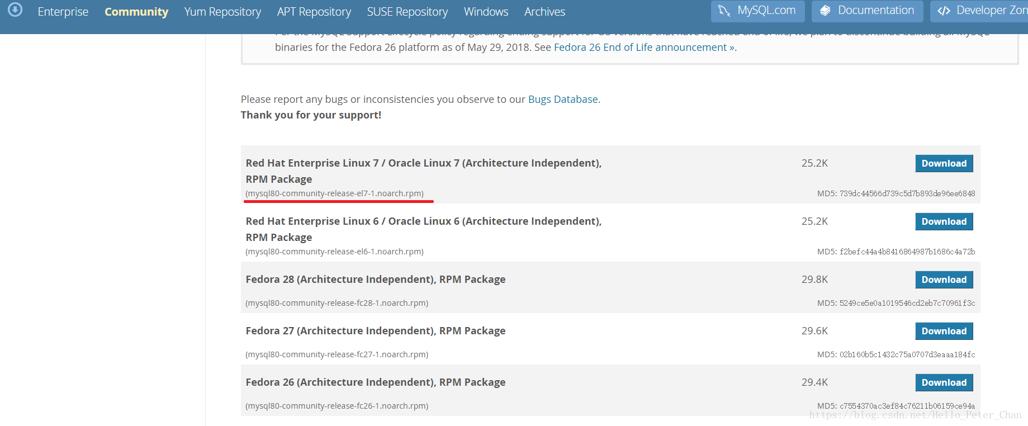Open the Archives tab

(x=545, y=12)
